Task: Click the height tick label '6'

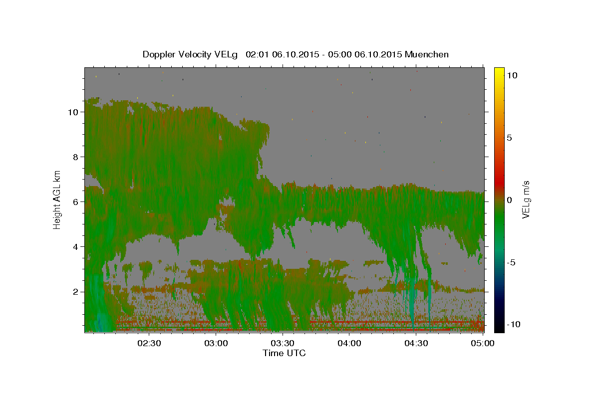Action: click(76, 202)
